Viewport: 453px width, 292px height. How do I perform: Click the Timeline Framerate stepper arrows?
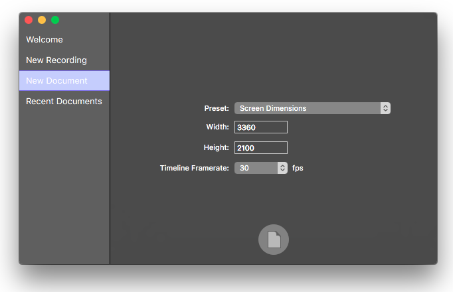pyautogui.click(x=282, y=168)
